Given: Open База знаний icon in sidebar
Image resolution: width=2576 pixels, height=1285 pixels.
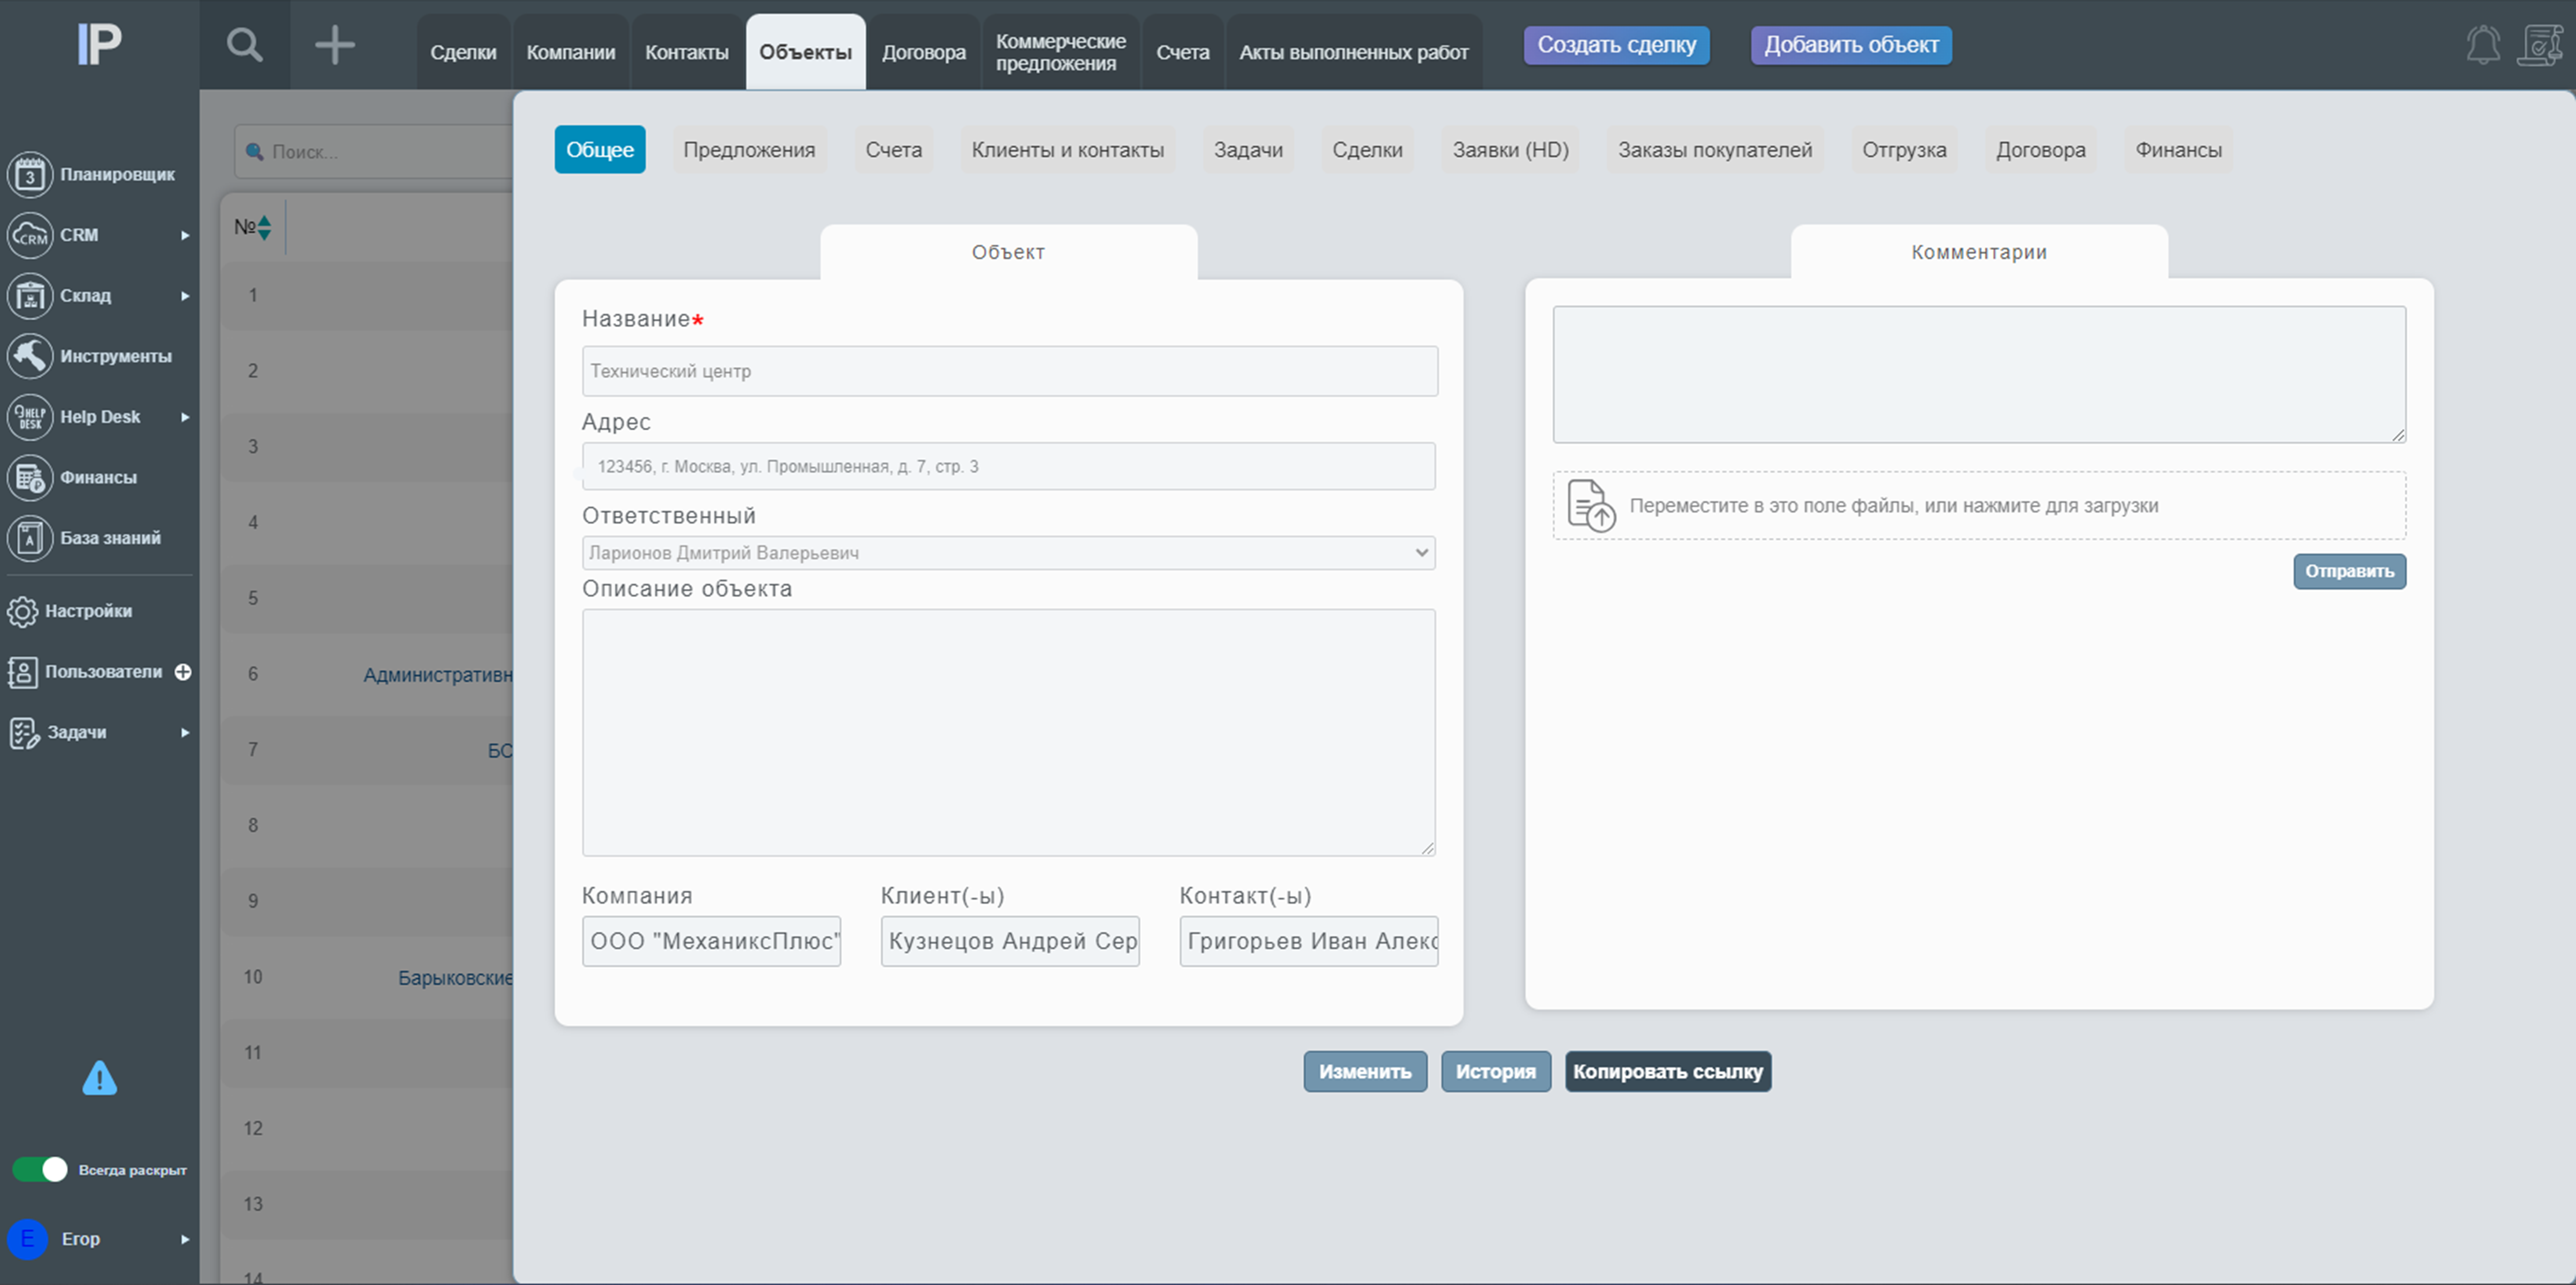Looking at the screenshot, I should (30, 538).
